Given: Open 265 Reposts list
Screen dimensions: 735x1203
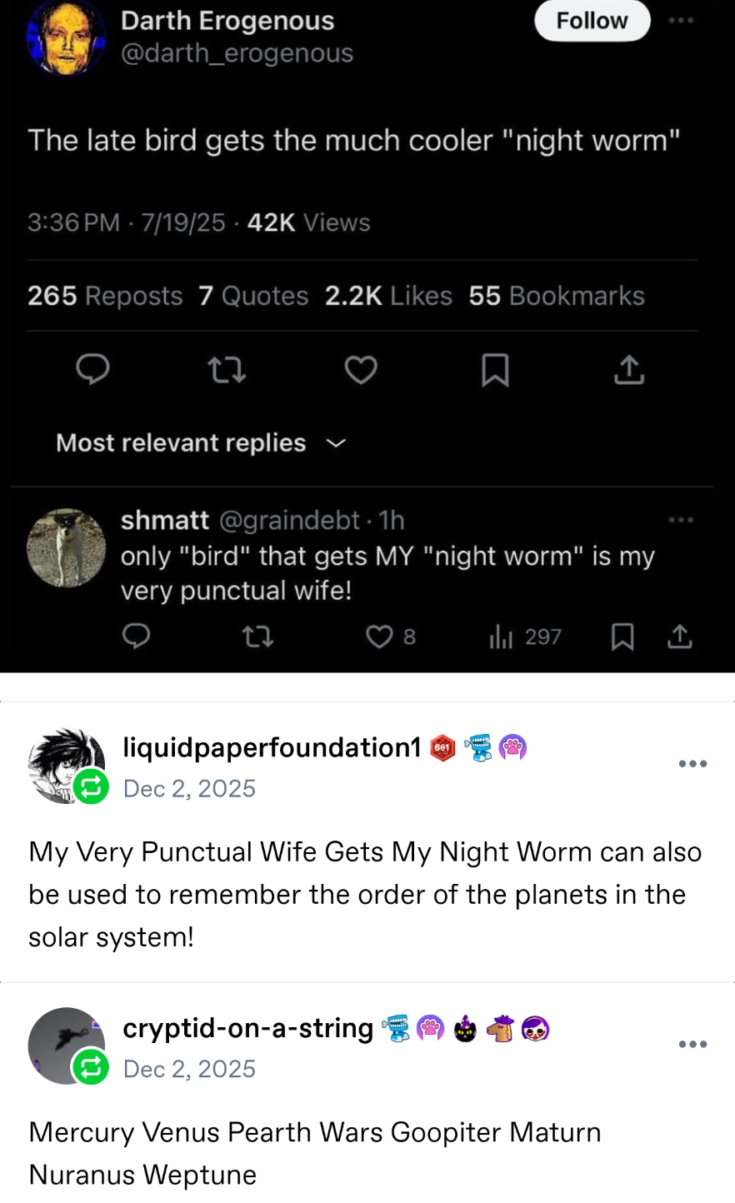Looking at the screenshot, I should 105,296.
